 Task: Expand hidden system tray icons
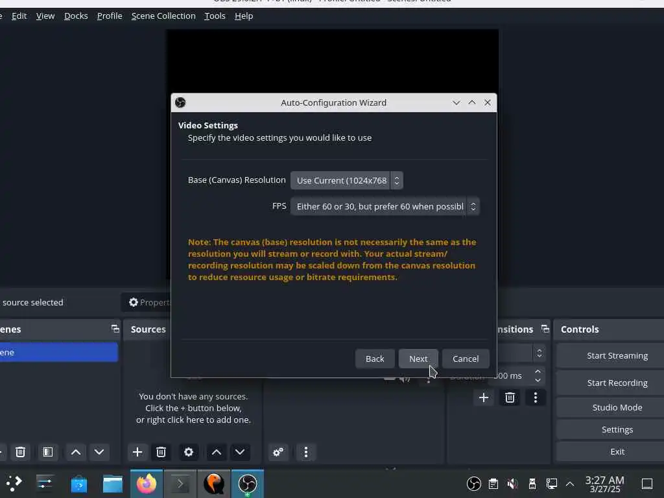[570, 484]
